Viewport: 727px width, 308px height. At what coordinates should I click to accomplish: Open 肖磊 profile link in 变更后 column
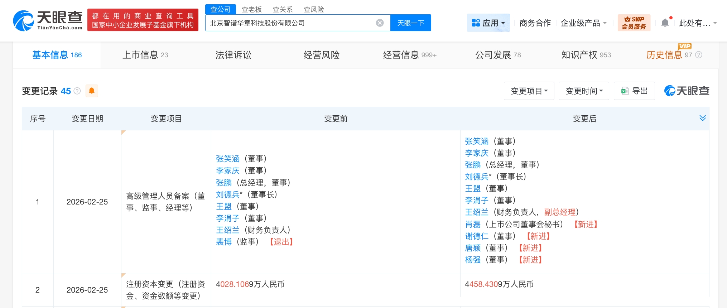click(x=472, y=224)
